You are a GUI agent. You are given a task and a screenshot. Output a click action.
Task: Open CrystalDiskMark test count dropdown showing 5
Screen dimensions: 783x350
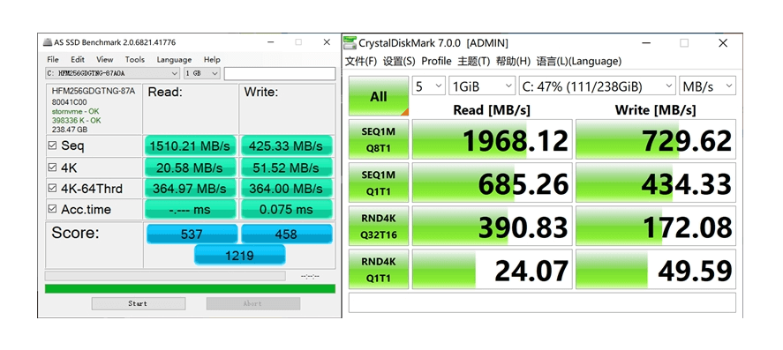click(x=428, y=86)
